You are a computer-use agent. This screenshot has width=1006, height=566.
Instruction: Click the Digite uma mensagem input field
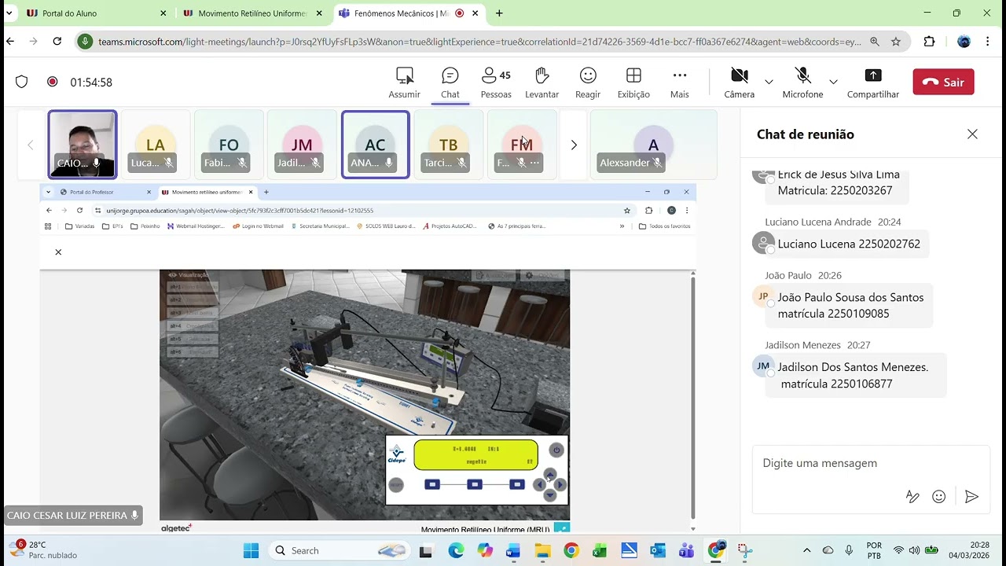[x=871, y=464]
